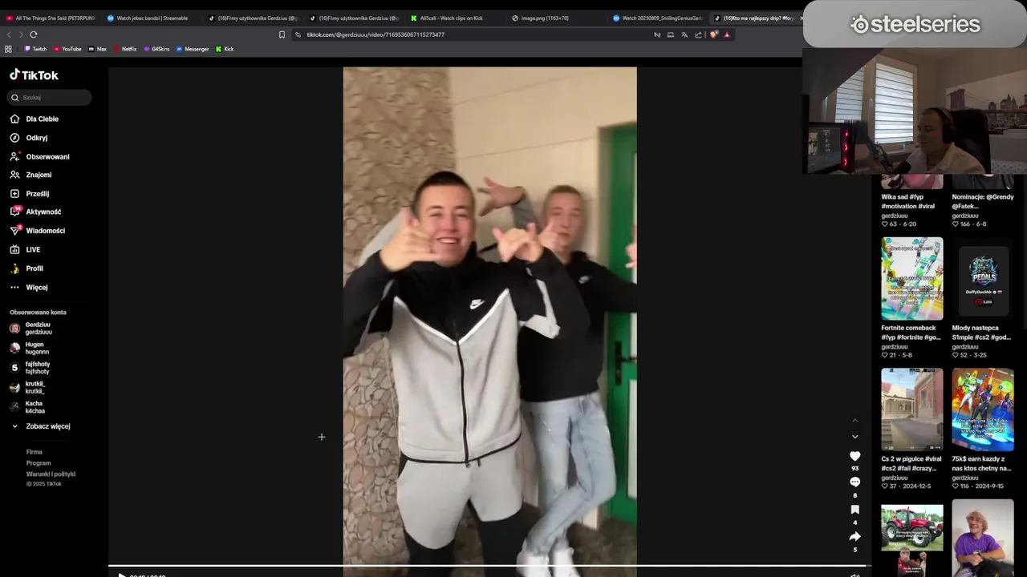The height and width of the screenshot is (577, 1027).
Task: Open the Cs 2 w pigulce video thumbnail
Action: [x=912, y=410]
